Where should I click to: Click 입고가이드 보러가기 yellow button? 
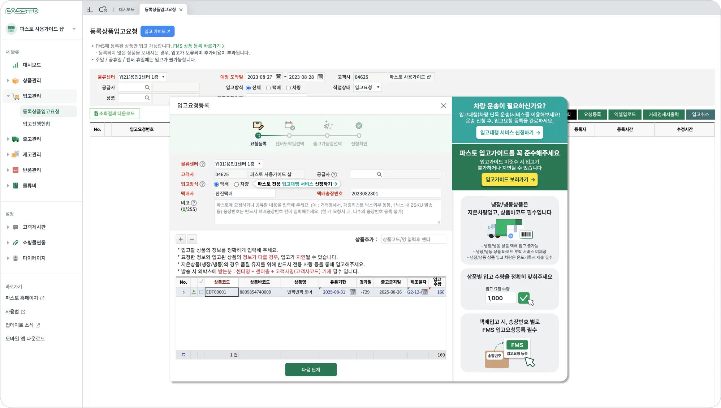[509, 180]
